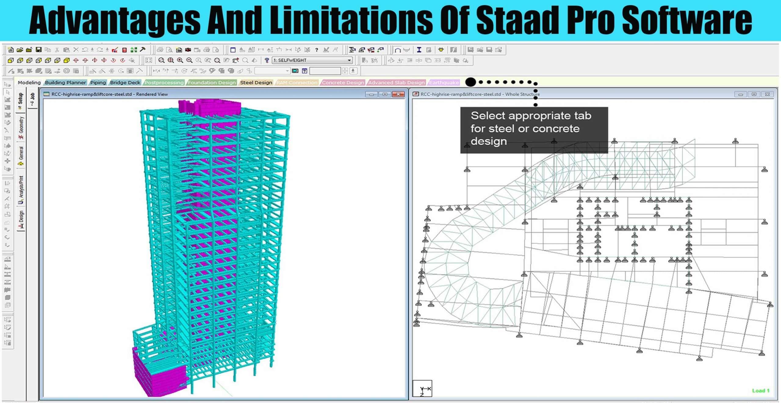Click the blue arch frame icon

coord(398,50)
